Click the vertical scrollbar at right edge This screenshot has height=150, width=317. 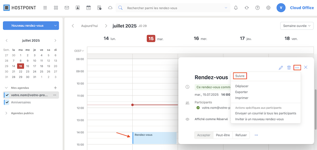point(315,109)
